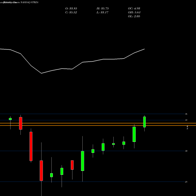196x196 pixels.
Task: Select the close value C: 35.52
Action: tap(71, 13)
